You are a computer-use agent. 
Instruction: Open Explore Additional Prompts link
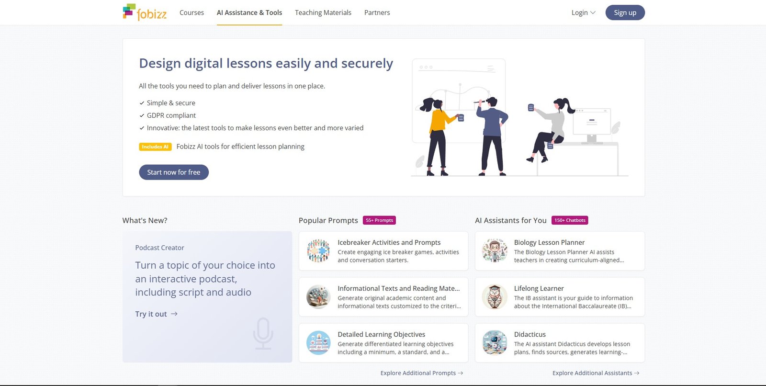tap(422, 373)
